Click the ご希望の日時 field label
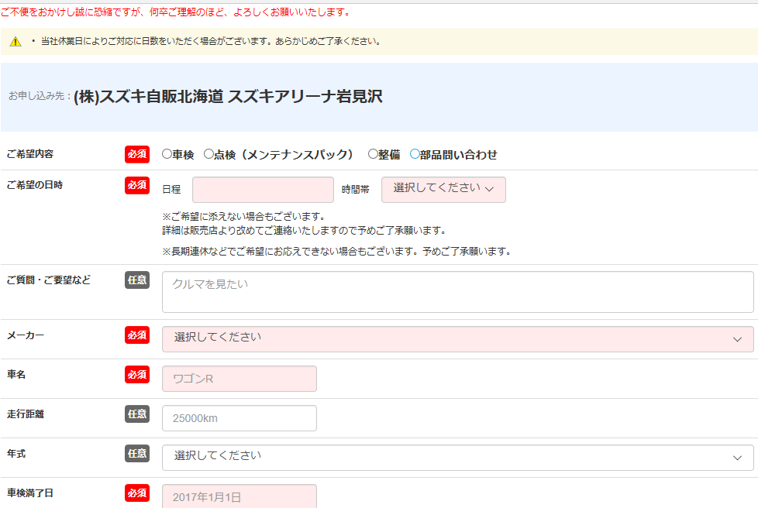Image resolution: width=758 pixels, height=508 pixels. click(35, 185)
